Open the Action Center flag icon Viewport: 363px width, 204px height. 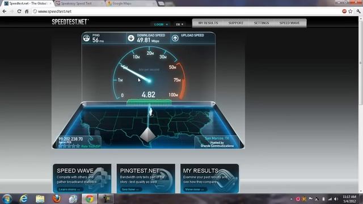pos(310,199)
